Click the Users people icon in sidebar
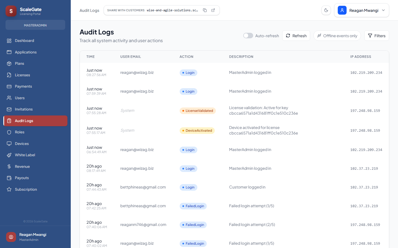This screenshot has height=248, width=398. point(9,98)
